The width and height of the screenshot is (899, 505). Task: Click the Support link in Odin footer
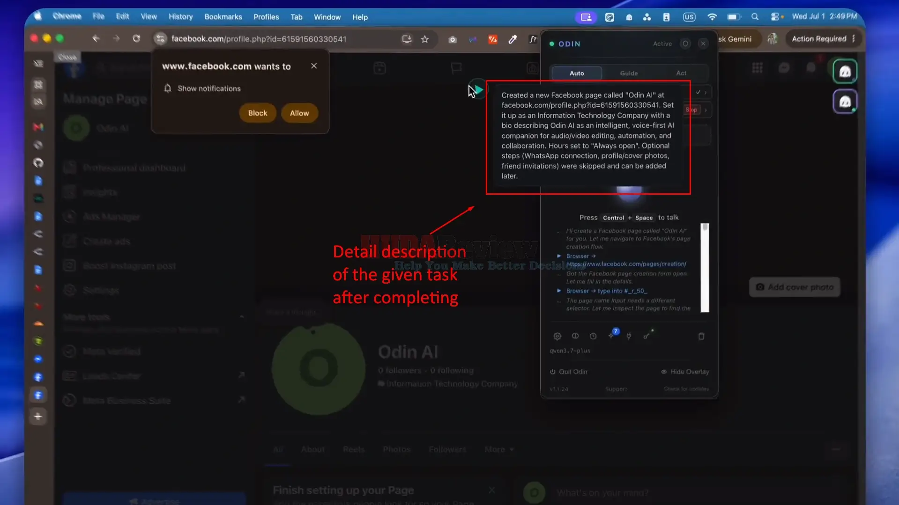tap(616, 389)
